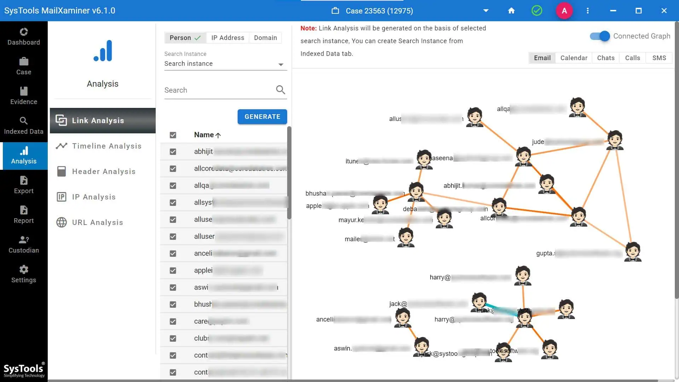Uncheck the abhijit row checkbox
Image resolution: width=679 pixels, height=382 pixels.
(x=173, y=152)
